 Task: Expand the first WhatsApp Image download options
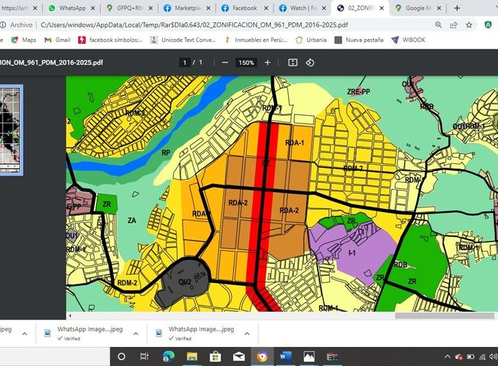click(x=136, y=334)
